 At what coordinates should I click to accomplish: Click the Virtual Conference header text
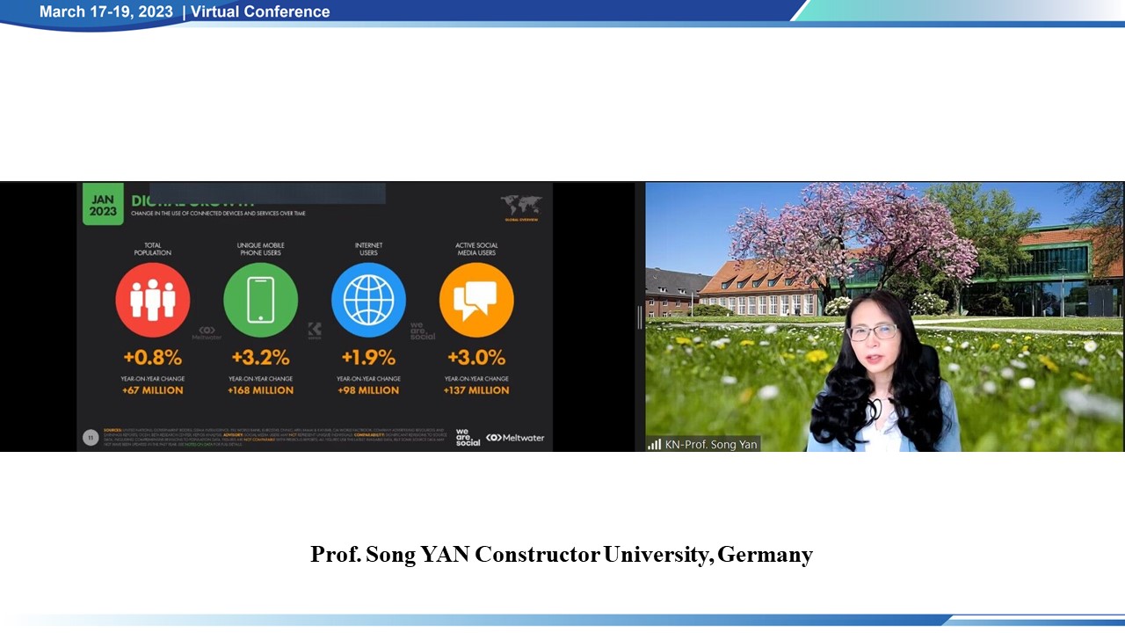pos(260,11)
